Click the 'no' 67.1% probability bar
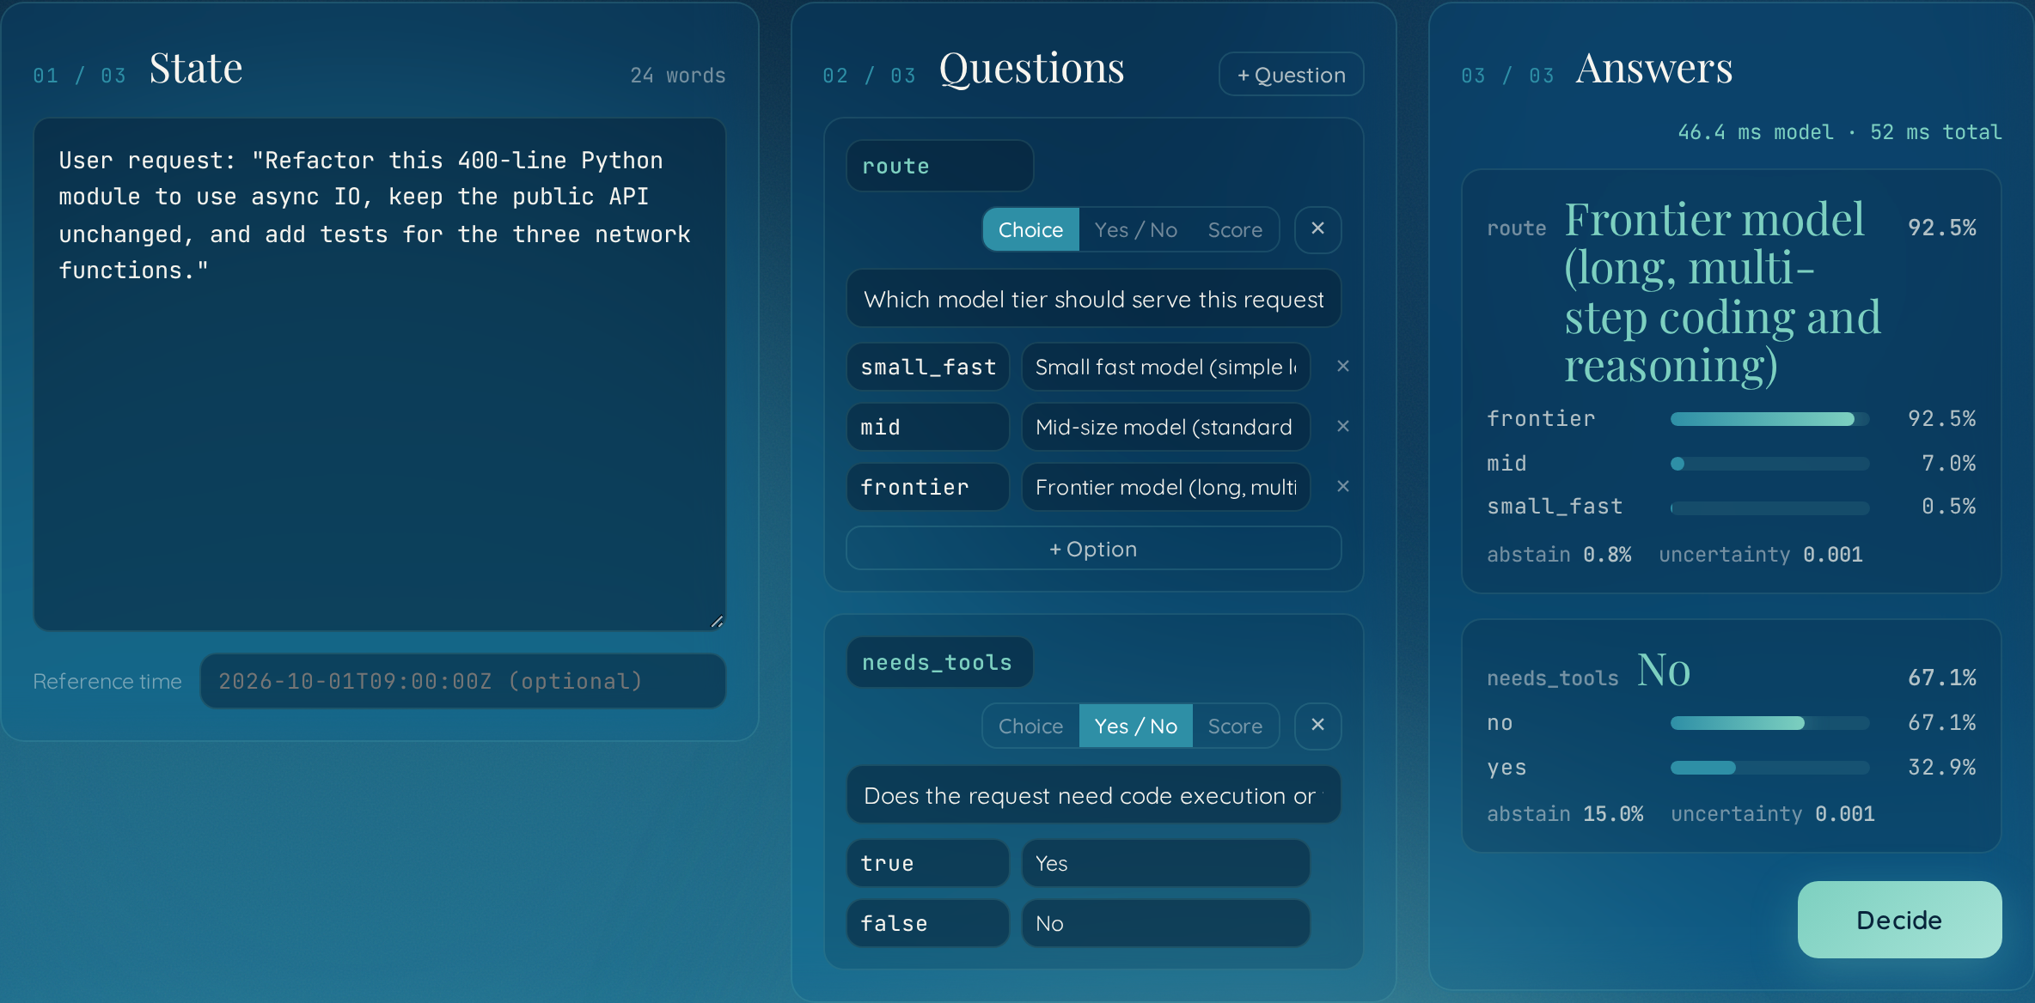 coord(1769,723)
